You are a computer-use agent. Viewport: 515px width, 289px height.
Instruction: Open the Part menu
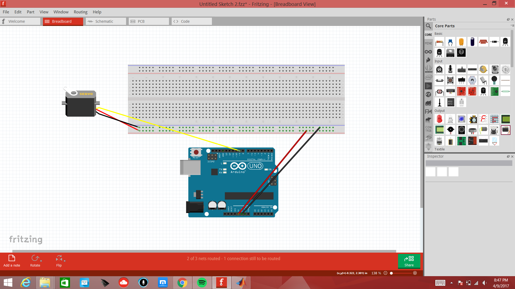(x=30, y=12)
